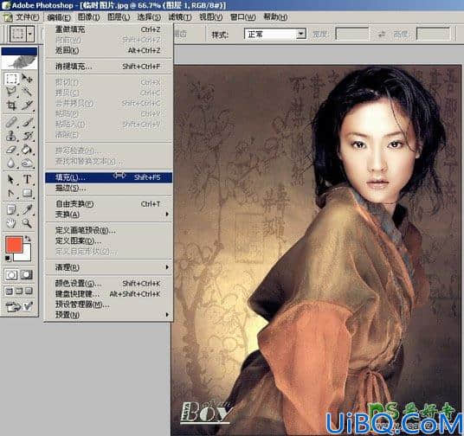Select the Slice tool
The width and height of the screenshot is (464, 436).
click(27, 105)
